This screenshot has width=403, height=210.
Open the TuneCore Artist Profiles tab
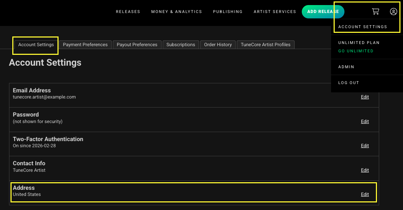(x=266, y=45)
